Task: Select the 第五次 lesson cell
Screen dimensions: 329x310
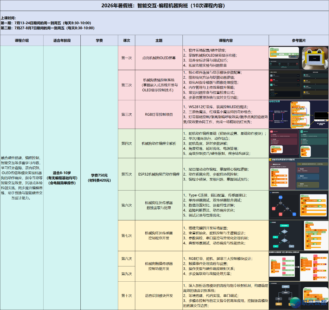Action: (126, 174)
